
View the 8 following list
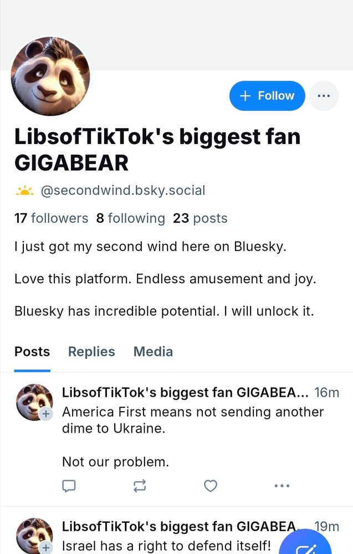(x=131, y=218)
